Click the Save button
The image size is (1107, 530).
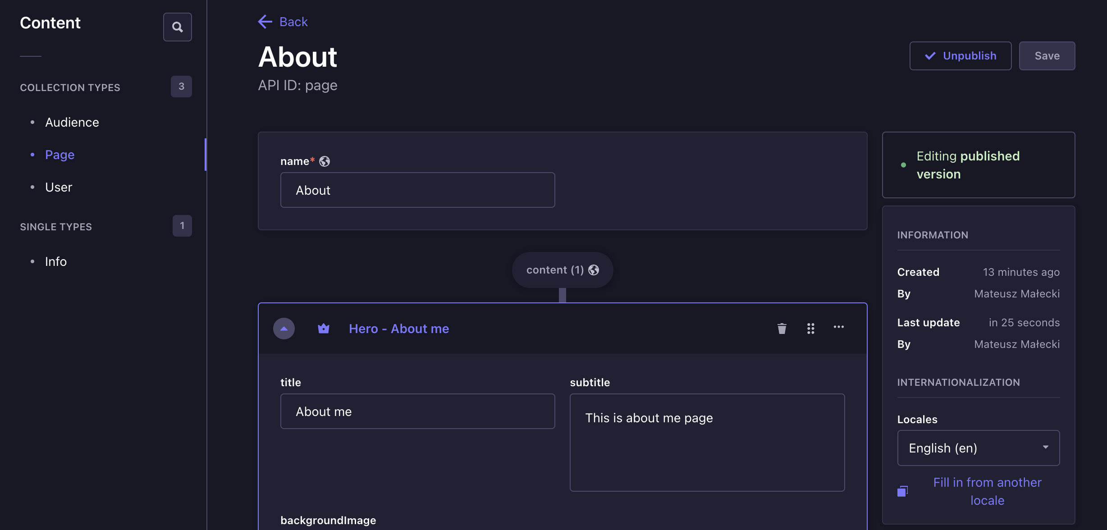click(x=1047, y=56)
